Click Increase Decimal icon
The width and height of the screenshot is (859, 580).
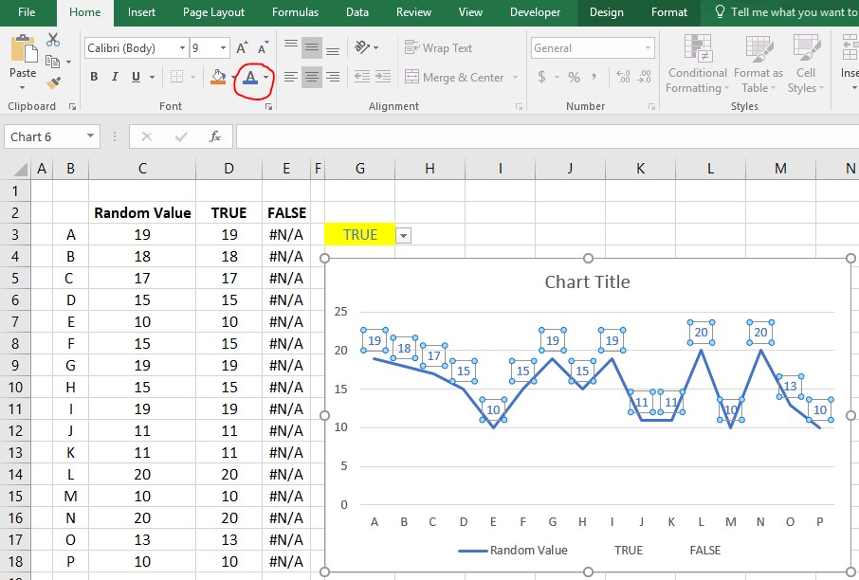tap(623, 77)
